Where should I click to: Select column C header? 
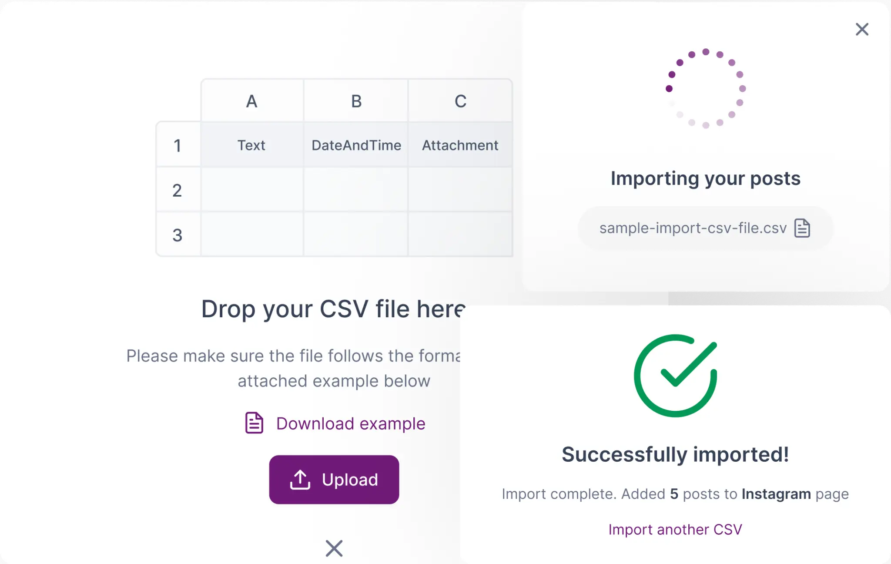(460, 101)
